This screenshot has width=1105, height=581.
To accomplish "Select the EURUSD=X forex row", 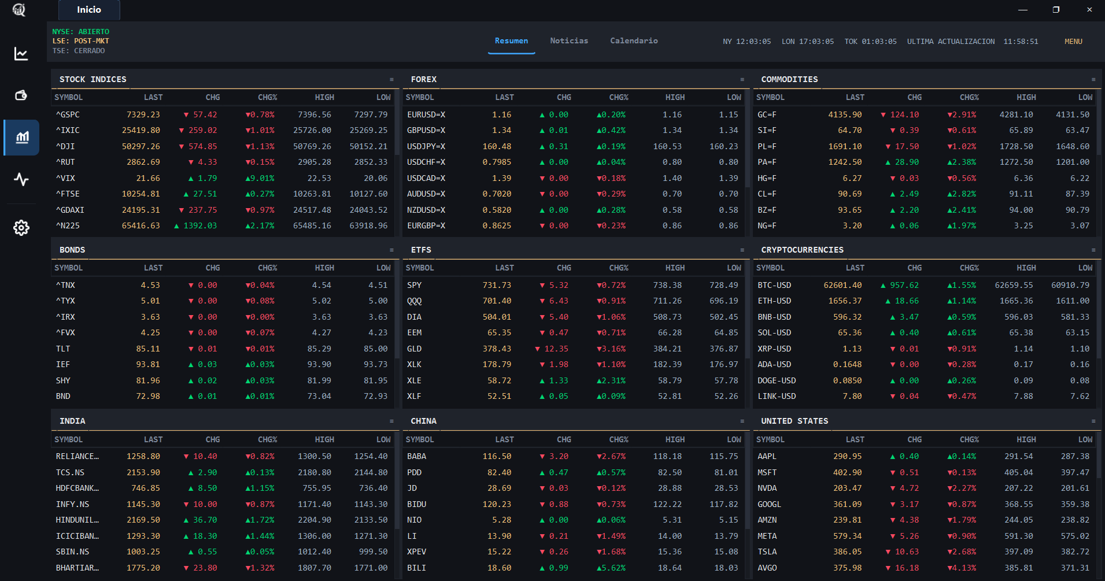I will pos(574,114).
